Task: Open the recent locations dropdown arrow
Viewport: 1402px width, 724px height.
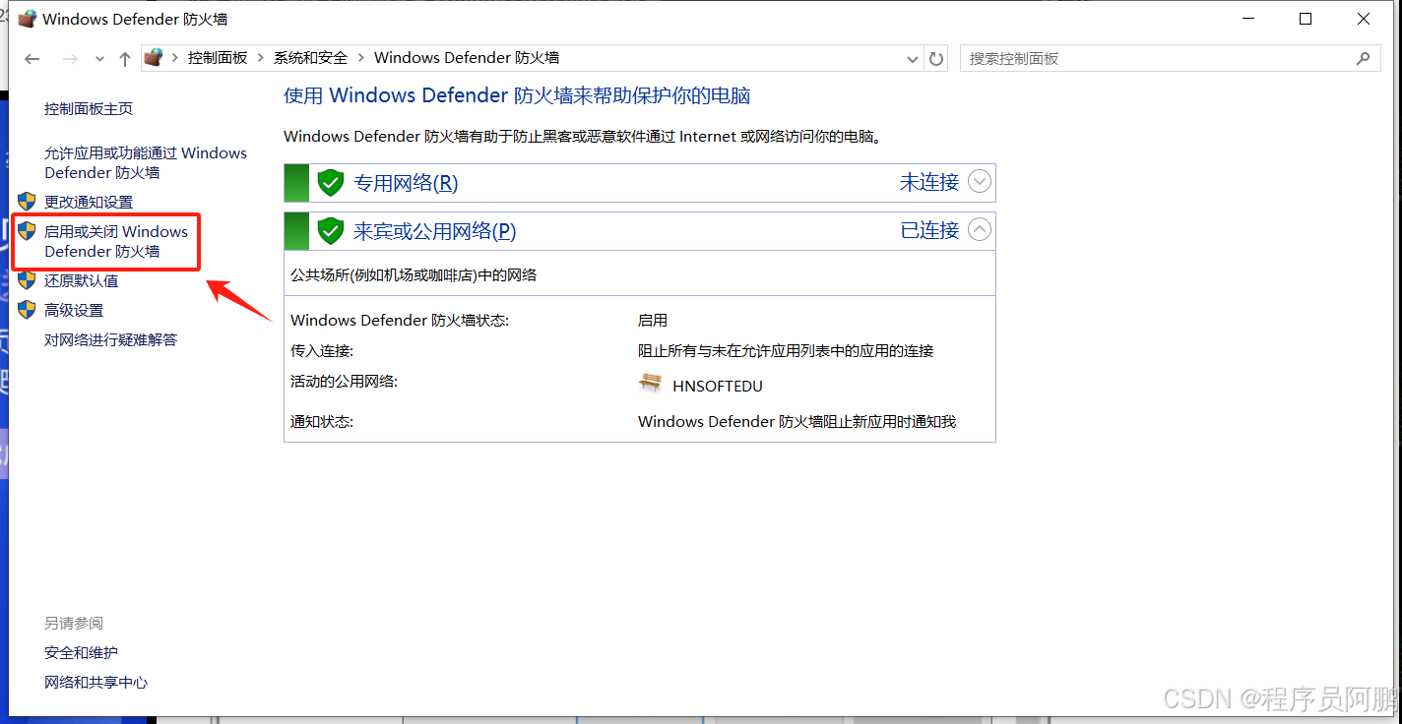Action: tap(99, 59)
